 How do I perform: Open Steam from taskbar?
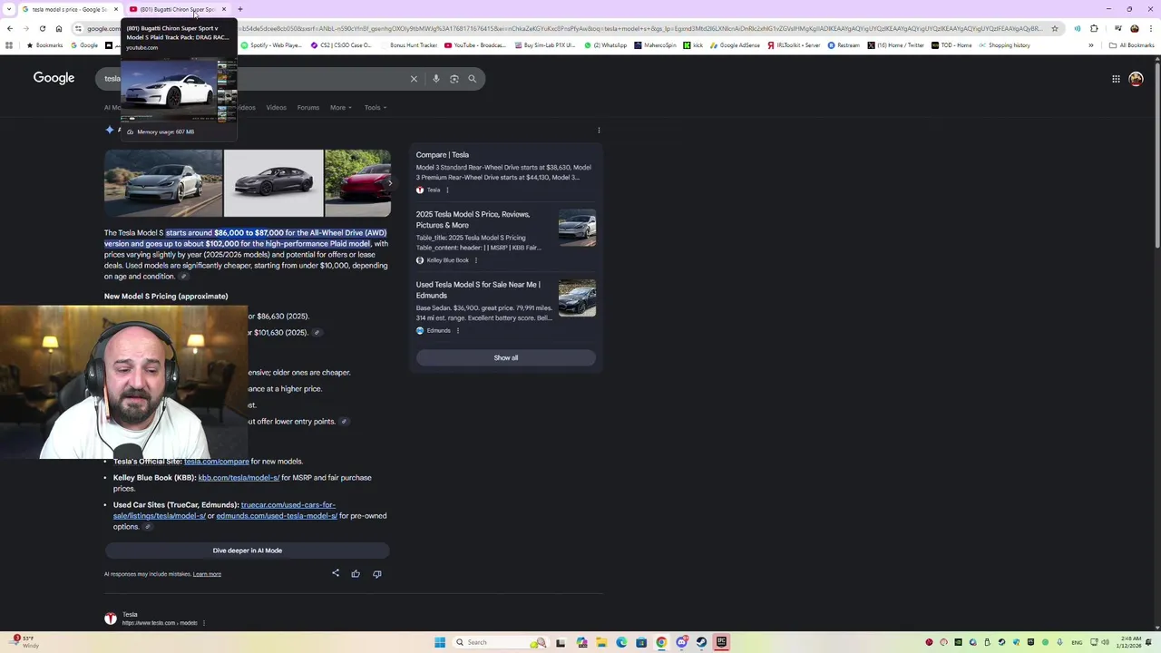(701, 642)
